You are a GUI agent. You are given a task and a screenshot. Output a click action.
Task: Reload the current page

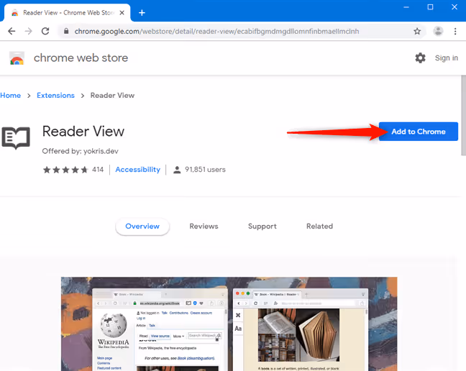point(45,31)
